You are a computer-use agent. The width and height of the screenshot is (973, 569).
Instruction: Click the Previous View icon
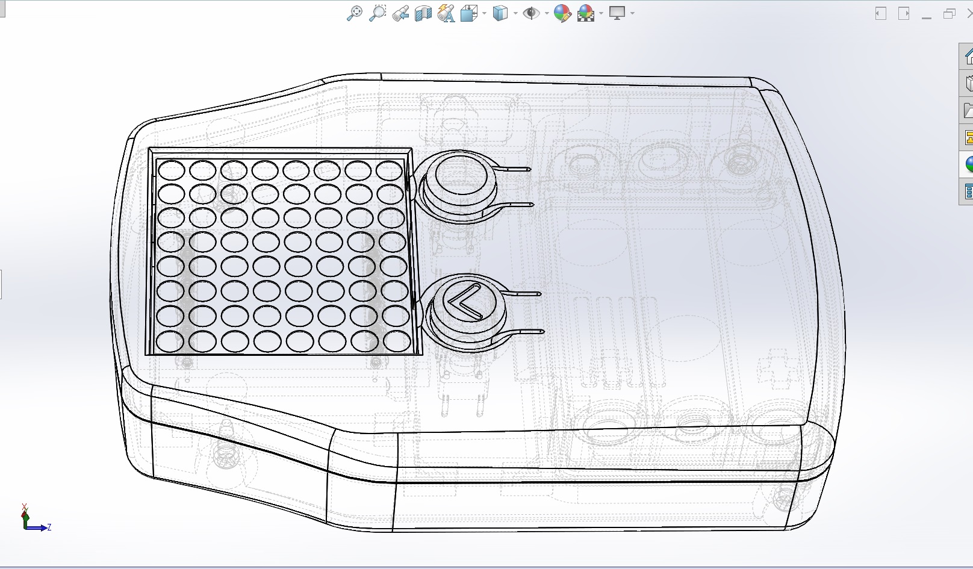(x=400, y=13)
